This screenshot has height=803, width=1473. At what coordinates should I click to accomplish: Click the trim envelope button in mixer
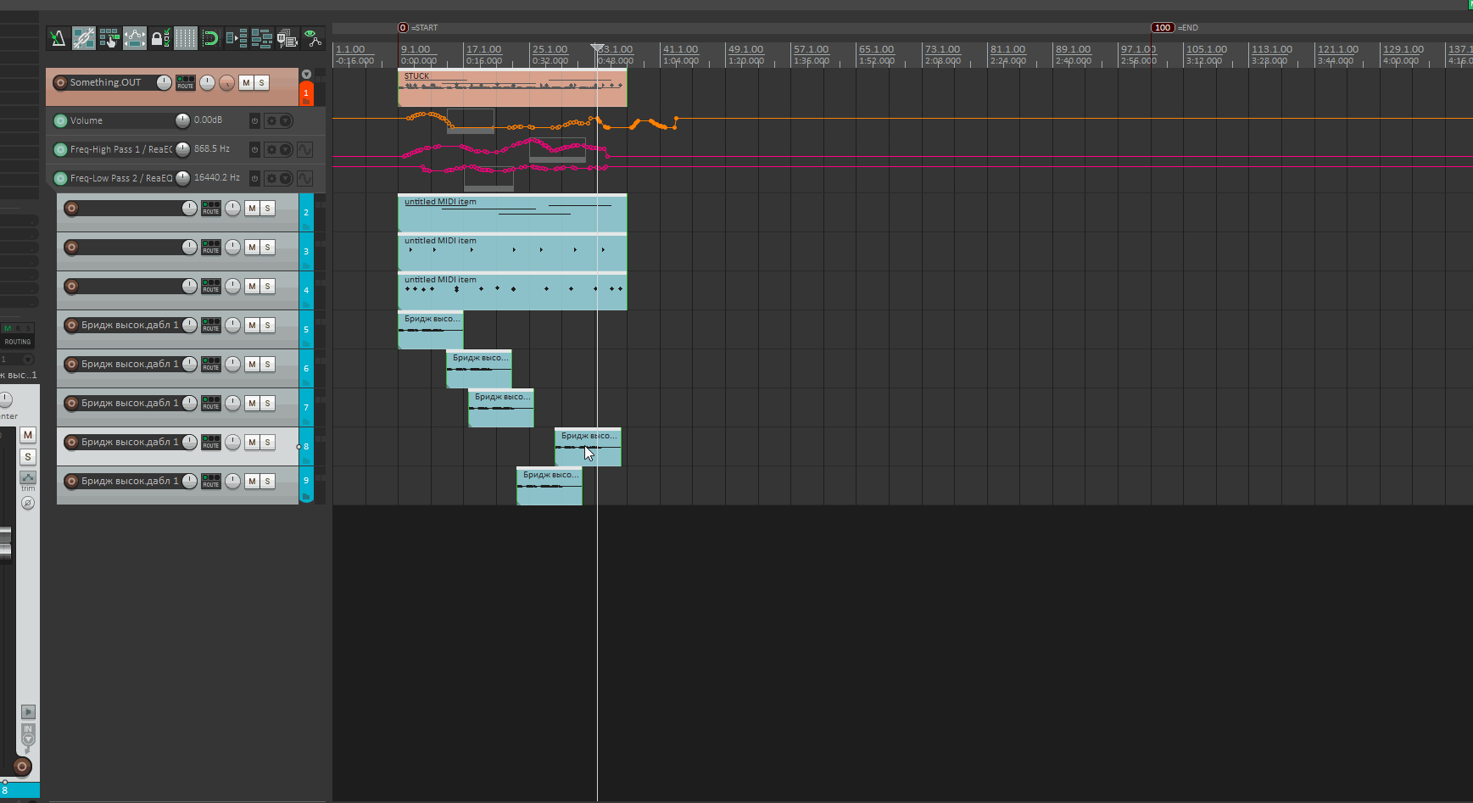[28, 479]
